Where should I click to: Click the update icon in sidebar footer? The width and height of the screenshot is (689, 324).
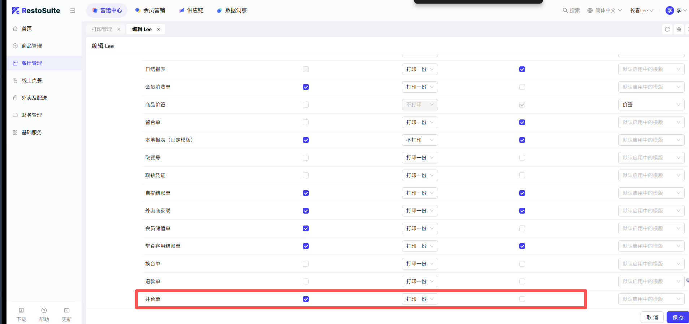(67, 311)
